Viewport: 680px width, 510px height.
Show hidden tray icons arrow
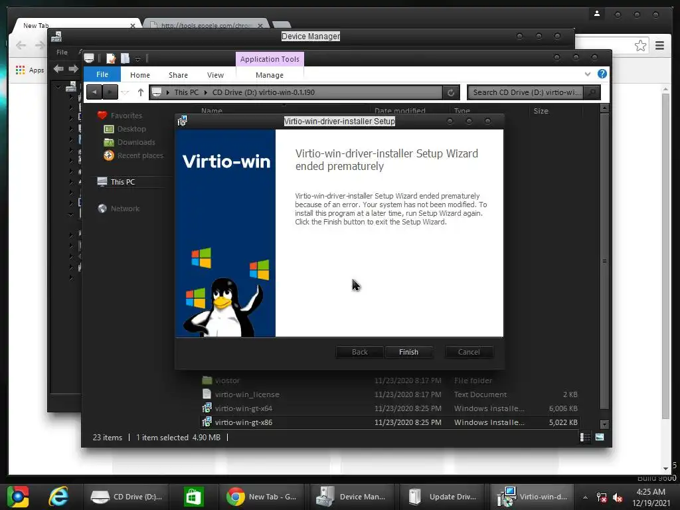pyautogui.click(x=585, y=497)
